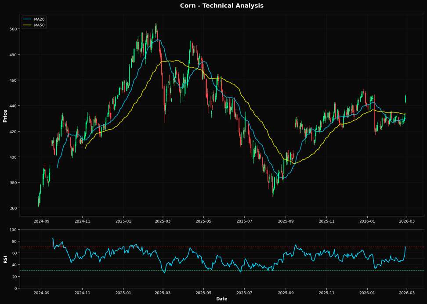Select the MA50 legend label
The width and height of the screenshot is (427, 304).
coord(39,25)
